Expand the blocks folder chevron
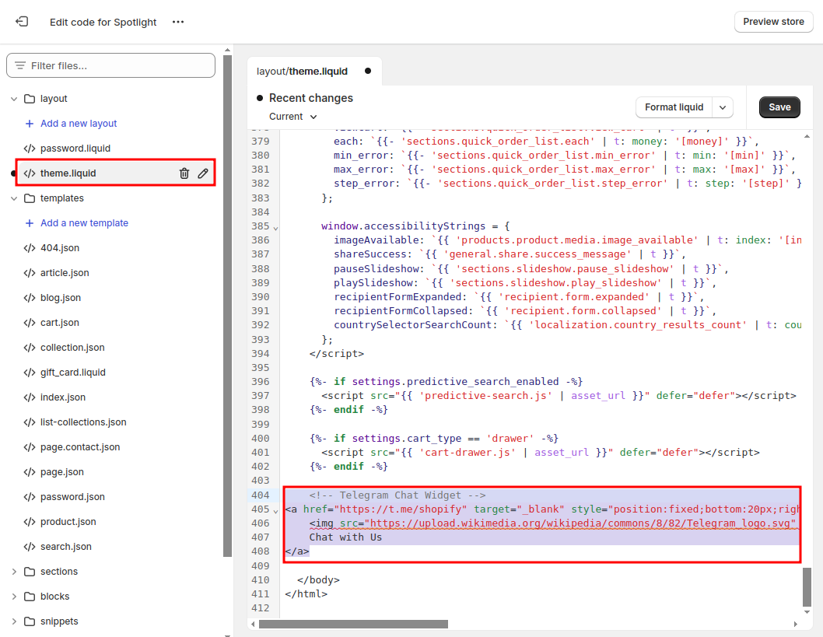The width and height of the screenshot is (823, 637). click(x=14, y=597)
